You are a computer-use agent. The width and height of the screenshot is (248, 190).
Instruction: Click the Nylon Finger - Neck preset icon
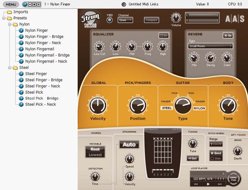[x=21, y=43]
